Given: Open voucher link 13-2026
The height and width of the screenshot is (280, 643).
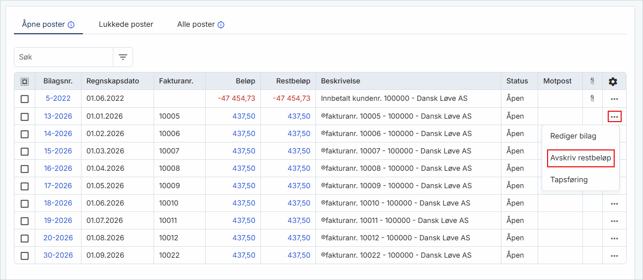Looking at the screenshot, I should click(x=58, y=116).
